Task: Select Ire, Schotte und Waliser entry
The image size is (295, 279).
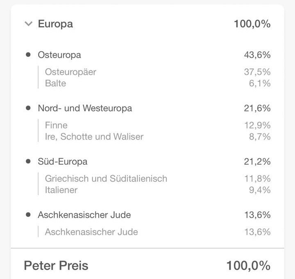Action: (94, 137)
